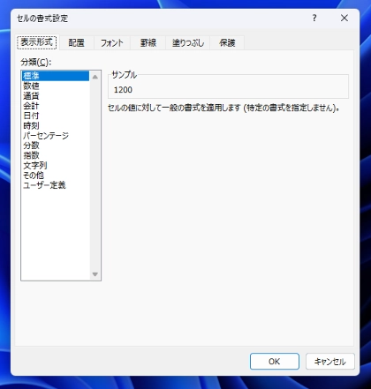Choose 通貨 category
This screenshot has width=371, height=389.
(x=56, y=96)
